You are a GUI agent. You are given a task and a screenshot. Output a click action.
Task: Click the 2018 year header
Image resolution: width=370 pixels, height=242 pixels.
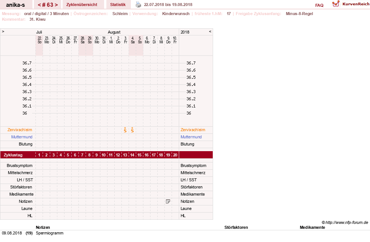pyautogui.click(x=185, y=32)
